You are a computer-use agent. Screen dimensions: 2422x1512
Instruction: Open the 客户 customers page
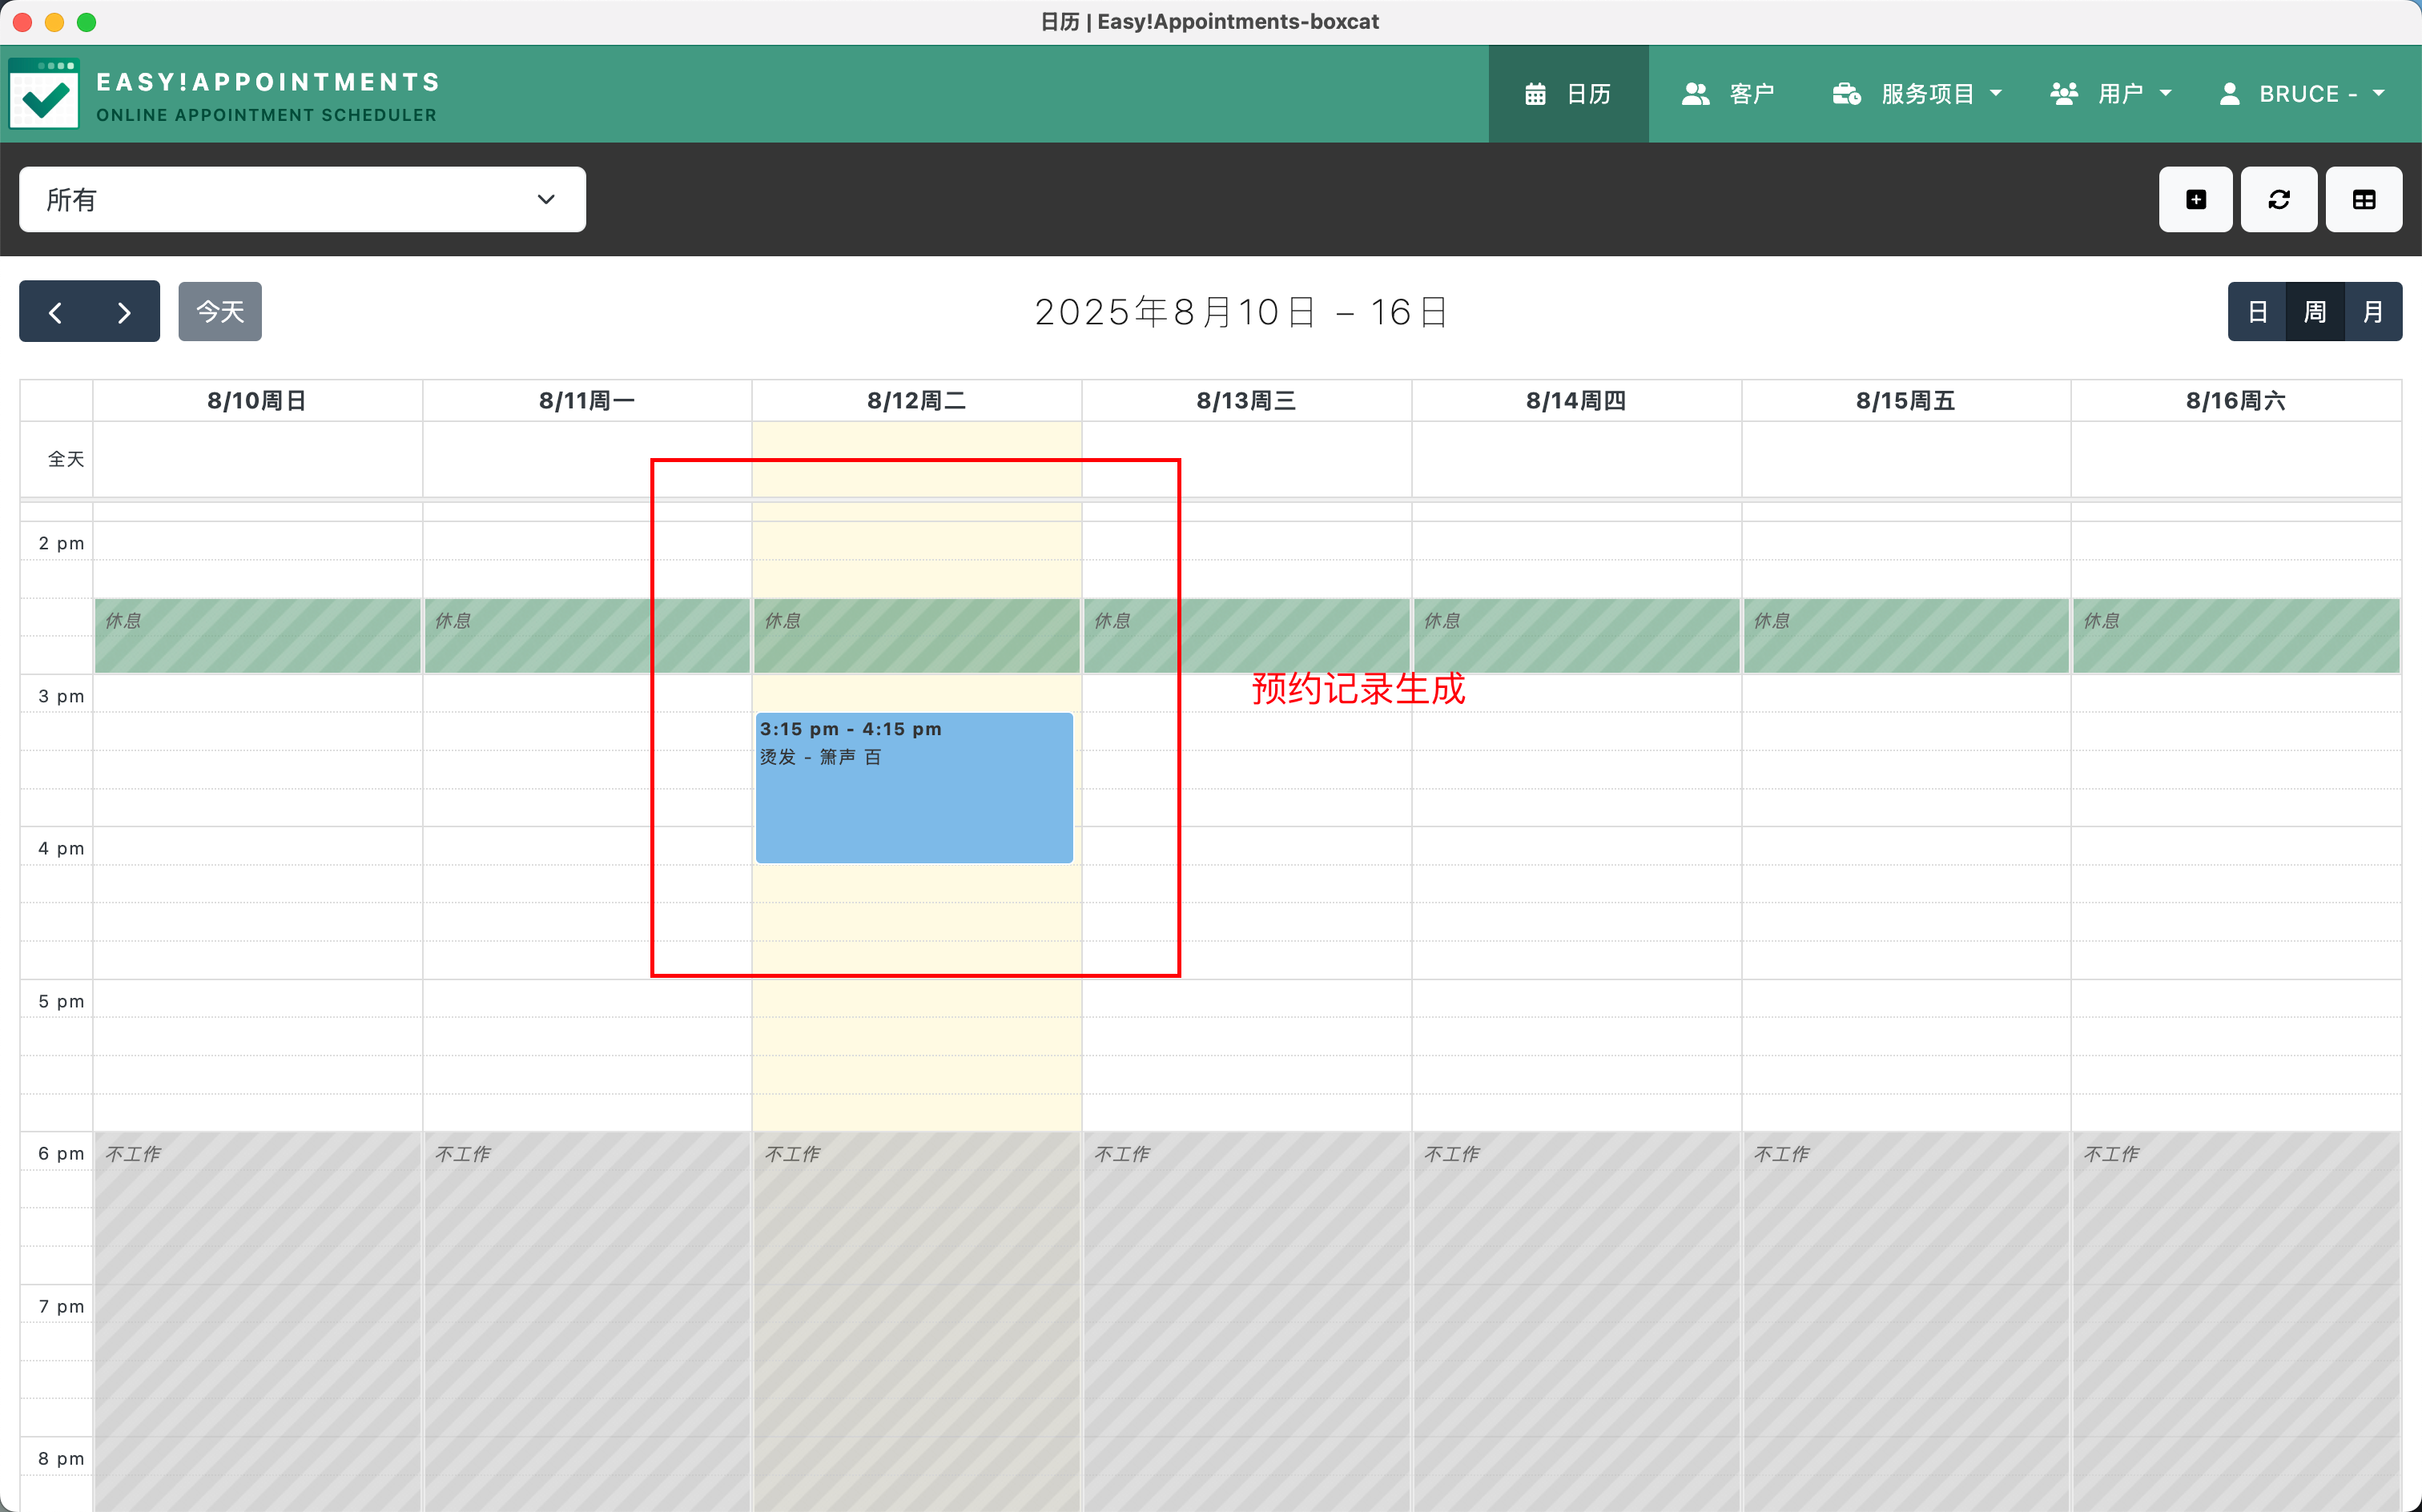tap(1728, 94)
